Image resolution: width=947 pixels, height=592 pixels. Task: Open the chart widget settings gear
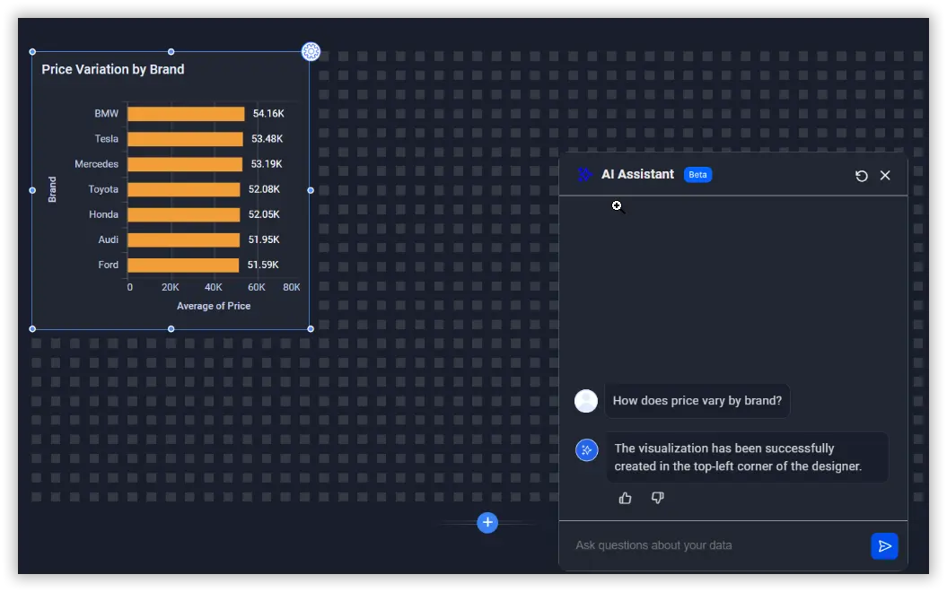pos(311,52)
